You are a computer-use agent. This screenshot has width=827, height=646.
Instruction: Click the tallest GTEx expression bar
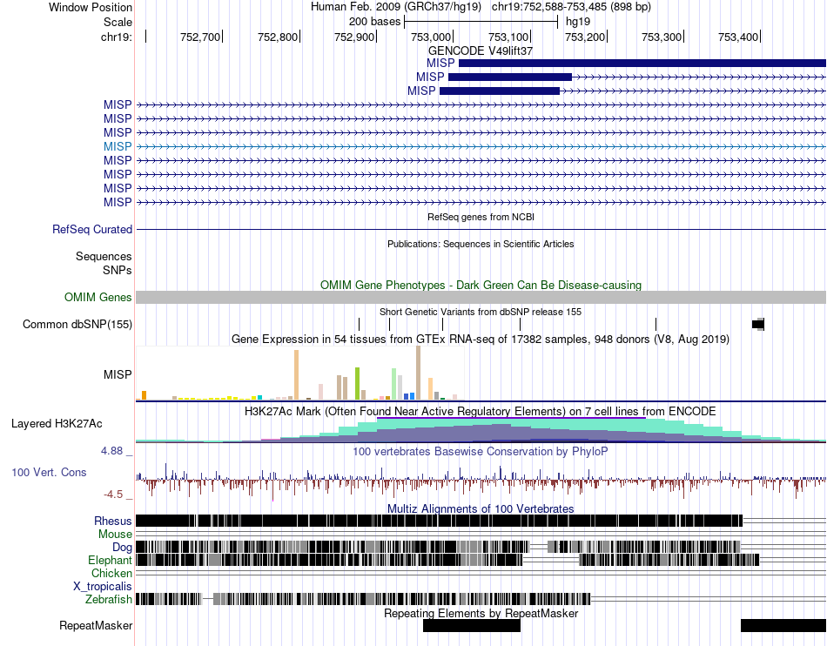418,373
